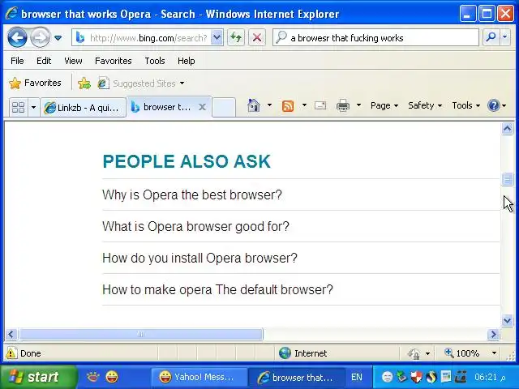Click the search box text field
This screenshot has height=389, width=519.
tap(375, 38)
